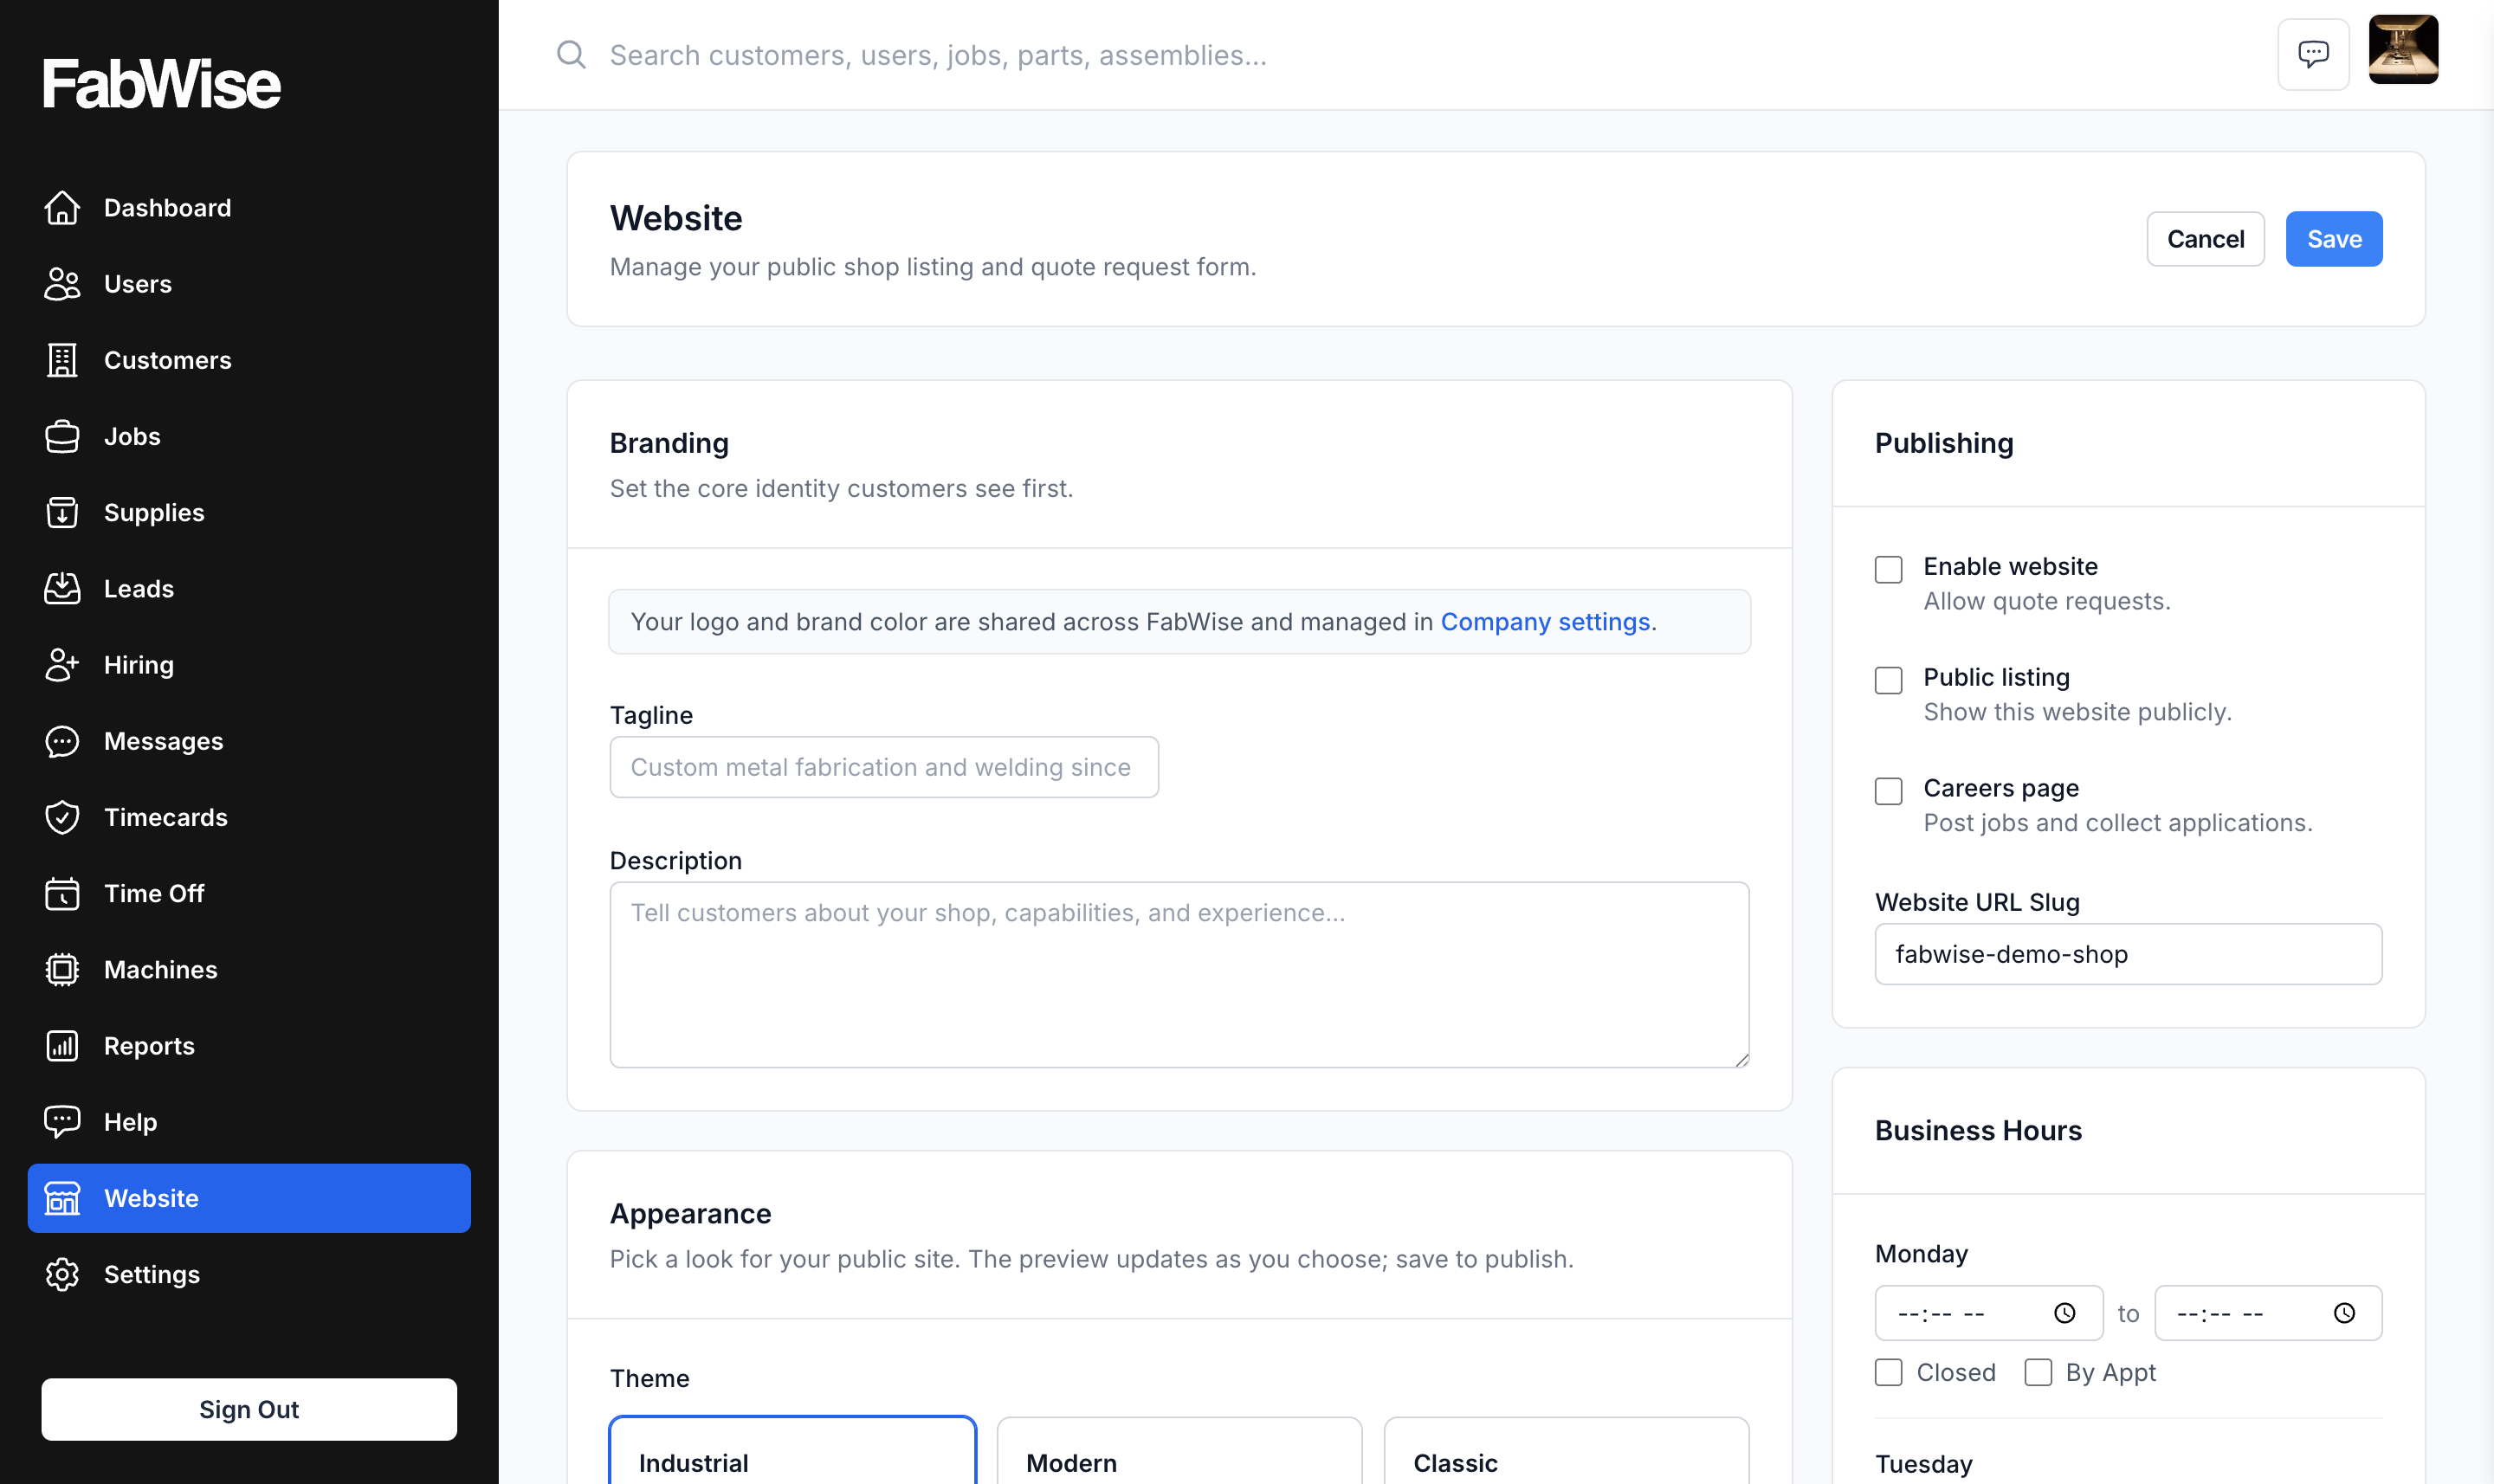The image size is (2494, 1484).
Task: Click the Messages chat bubble icon
Action: point(62,741)
